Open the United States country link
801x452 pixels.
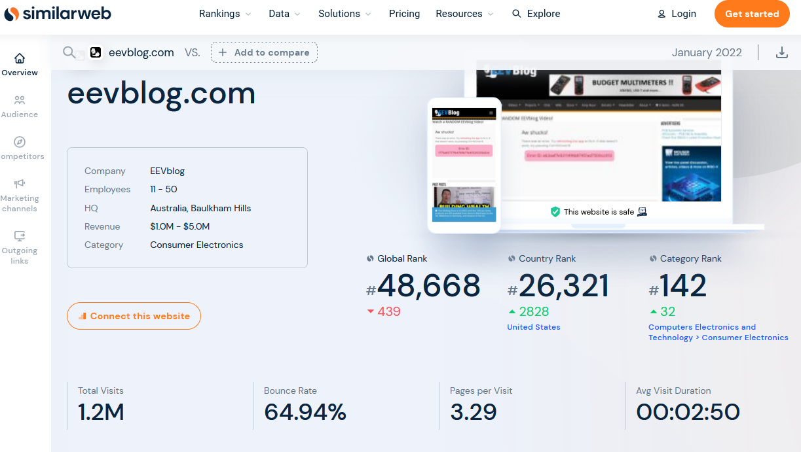(534, 327)
